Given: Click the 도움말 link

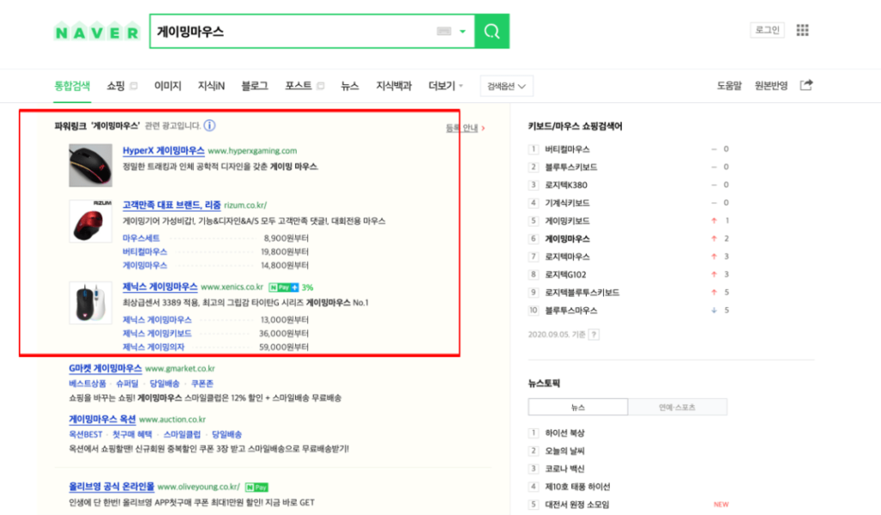Looking at the screenshot, I should click(x=729, y=86).
